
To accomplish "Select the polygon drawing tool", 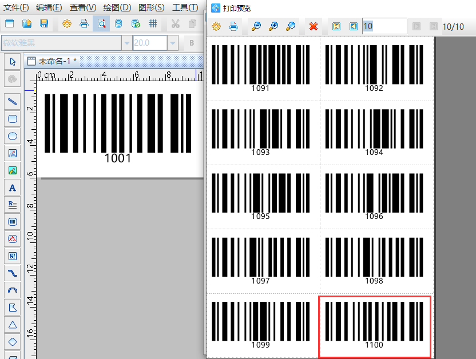I will [x=13, y=308].
